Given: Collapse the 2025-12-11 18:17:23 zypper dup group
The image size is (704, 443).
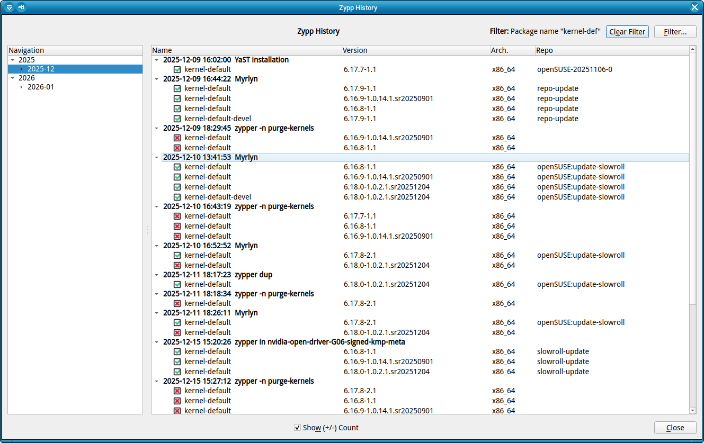Looking at the screenshot, I should (156, 275).
